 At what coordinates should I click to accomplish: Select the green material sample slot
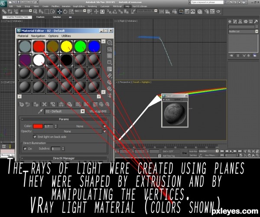pyautogui.click(x=80, y=46)
